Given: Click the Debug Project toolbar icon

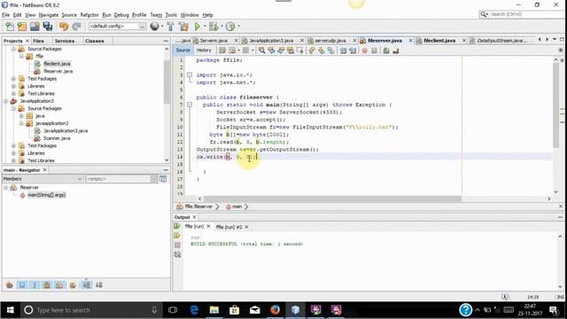Looking at the screenshot, I should pos(214,27).
